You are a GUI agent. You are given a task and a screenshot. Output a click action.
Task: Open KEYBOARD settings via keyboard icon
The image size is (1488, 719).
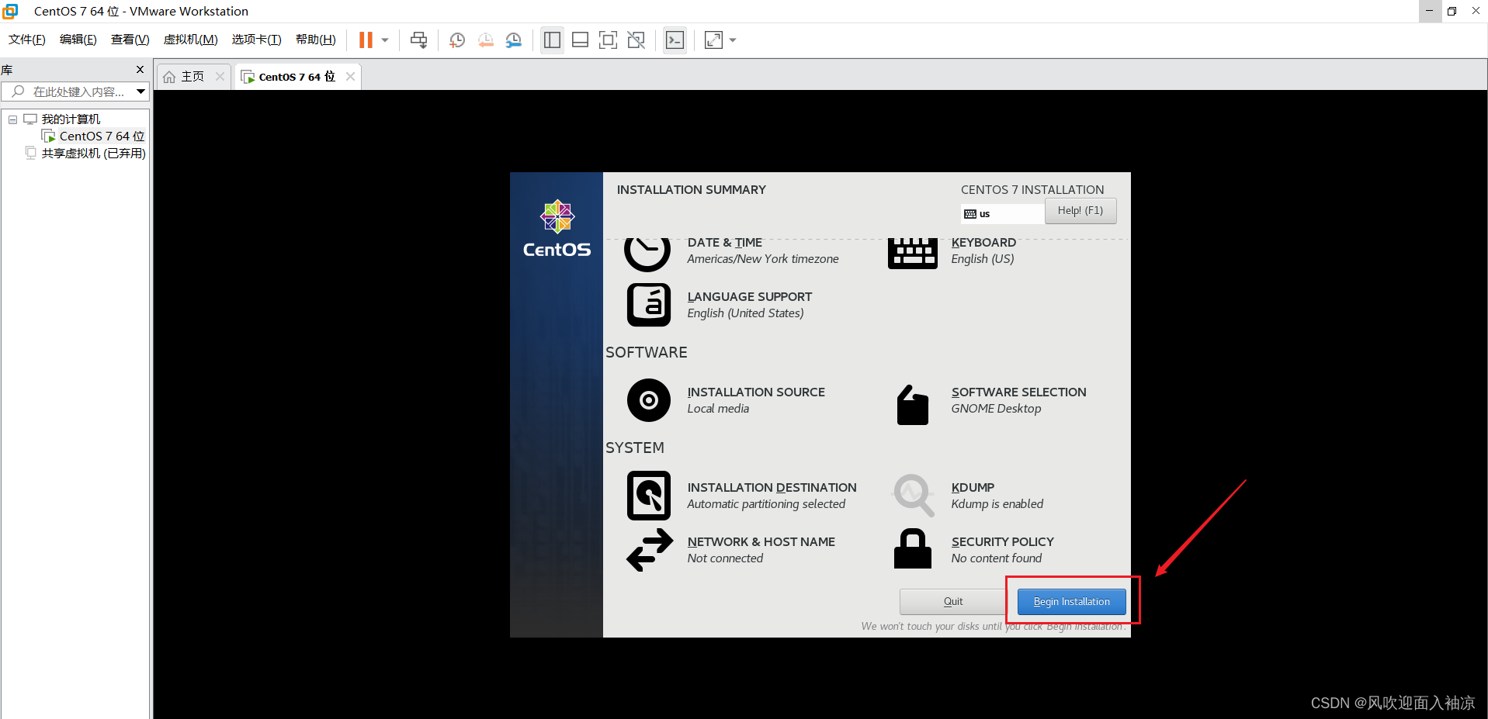(913, 254)
